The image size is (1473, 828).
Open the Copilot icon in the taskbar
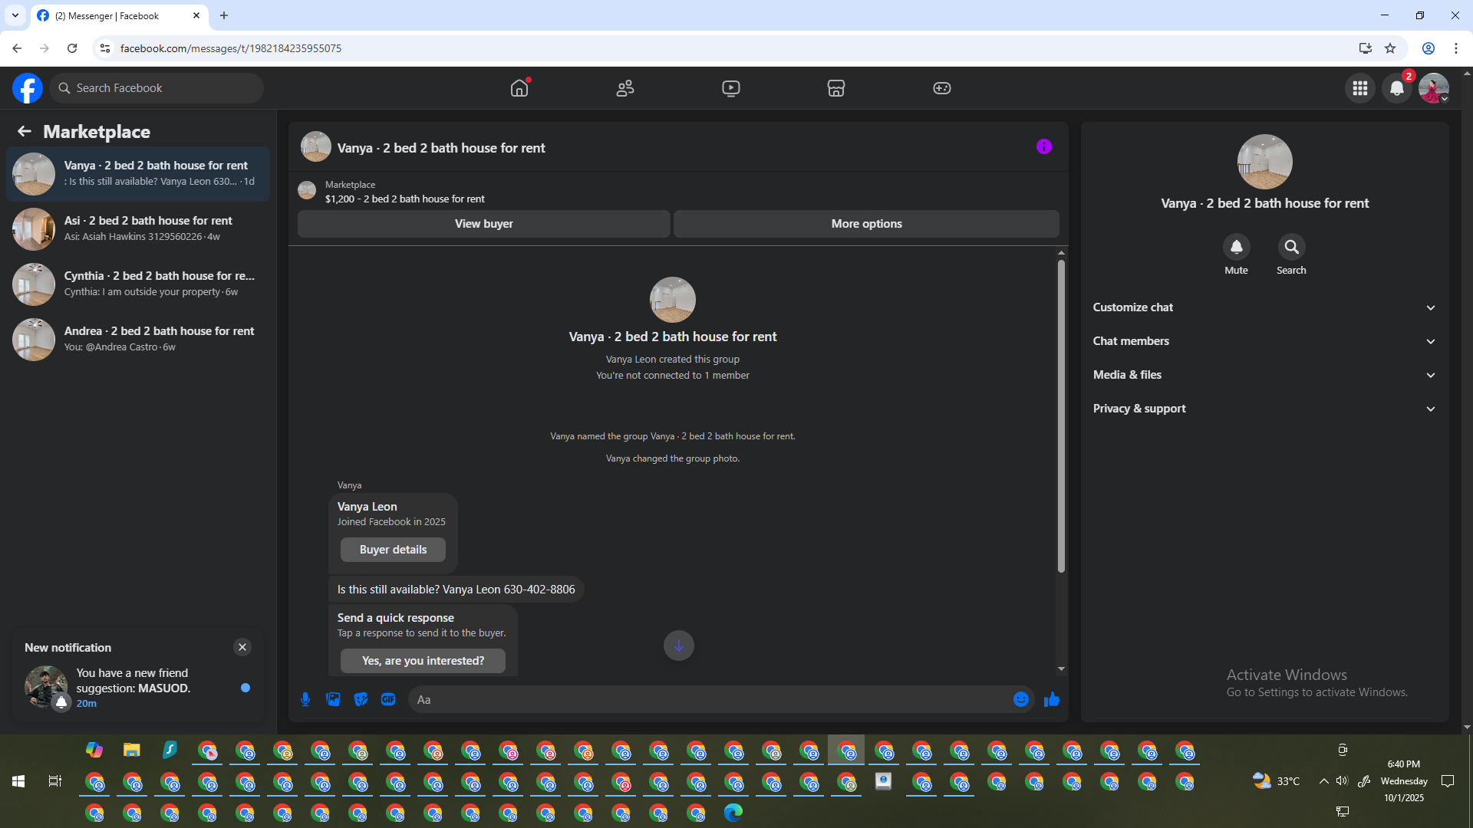pyautogui.click(x=94, y=750)
